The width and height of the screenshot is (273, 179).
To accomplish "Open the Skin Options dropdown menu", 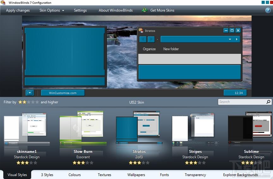I will [52, 10].
